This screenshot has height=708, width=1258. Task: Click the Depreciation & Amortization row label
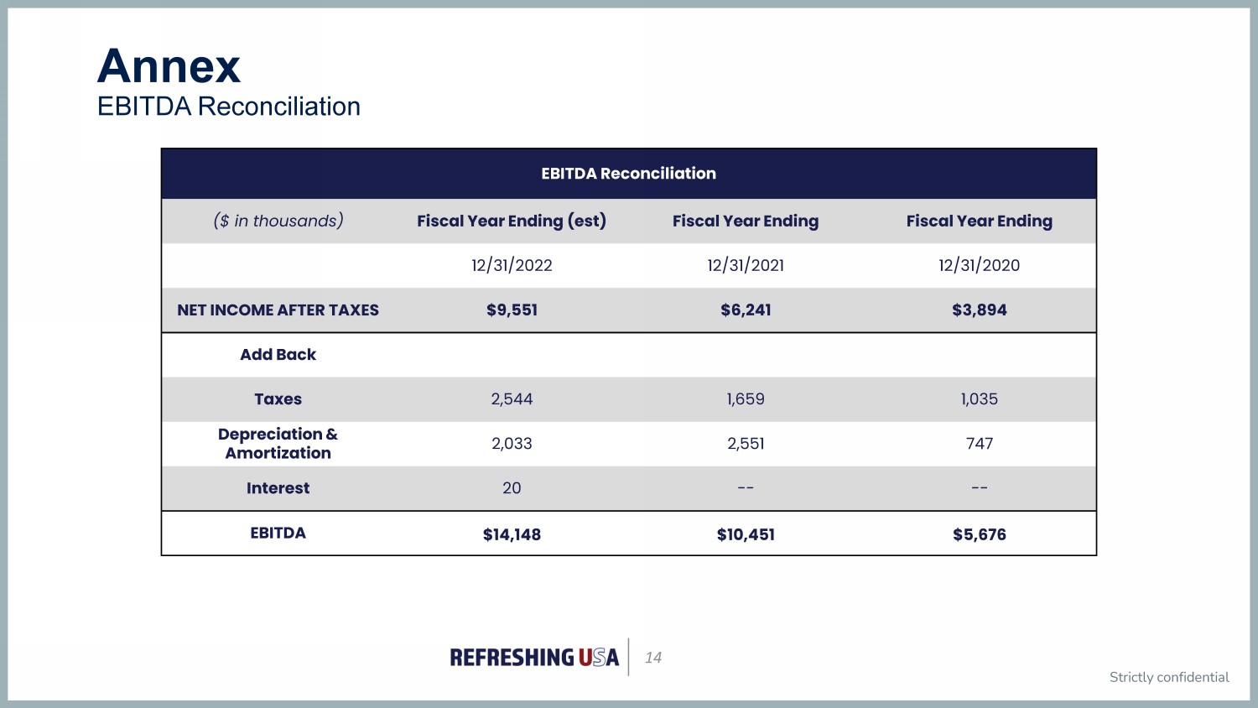point(278,444)
